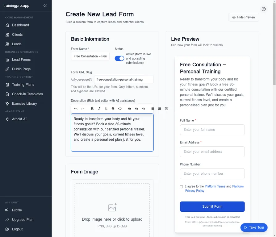Toggle the Active form status switch
Screen dimensions: 276x237
click(x=119, y=58)
